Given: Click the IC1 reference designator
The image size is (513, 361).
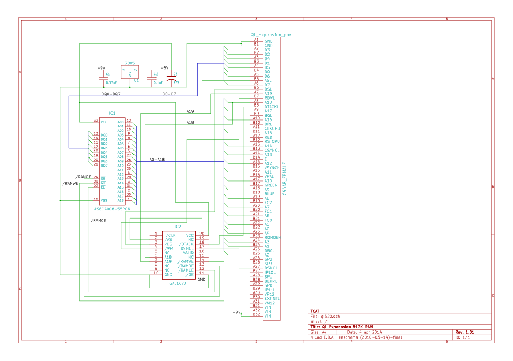Looking at the screenshot, I should (112, 113).
